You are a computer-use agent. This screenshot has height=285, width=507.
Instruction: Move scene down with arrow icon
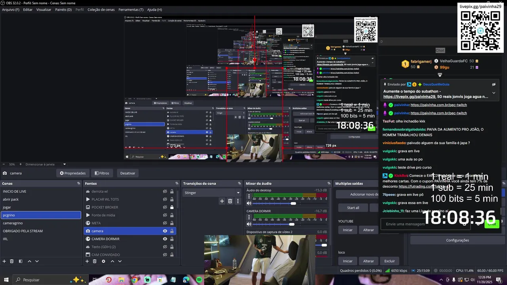[x=37, y=261]
